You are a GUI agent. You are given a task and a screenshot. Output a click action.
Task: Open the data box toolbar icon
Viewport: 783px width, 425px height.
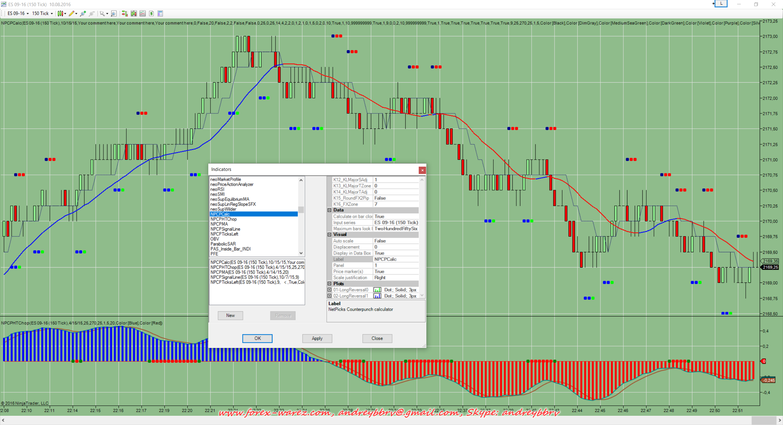(160, 13)
